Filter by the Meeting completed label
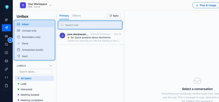Viewport: 219px width, 102px height. [x=34, y=100]
